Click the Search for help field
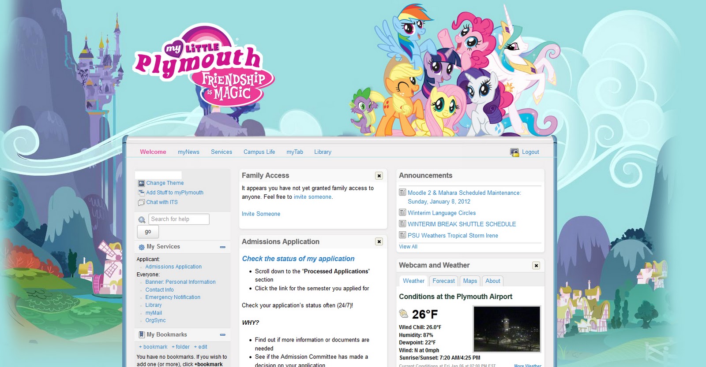This screenshot has width=706, height=367. pos(179,219)
